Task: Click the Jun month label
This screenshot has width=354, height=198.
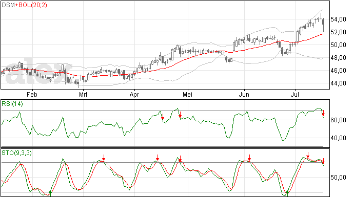Action: pos(244,94)
